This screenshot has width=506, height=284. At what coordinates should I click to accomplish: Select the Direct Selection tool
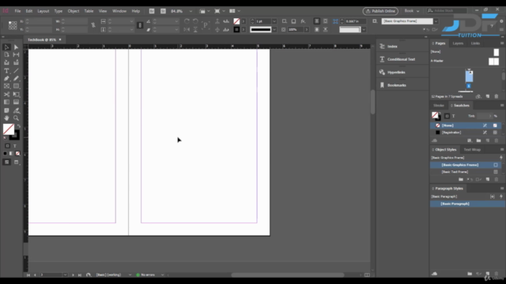[x=16, y=47]
